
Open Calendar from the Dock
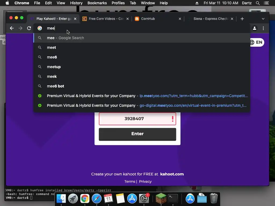coord(108,199)
